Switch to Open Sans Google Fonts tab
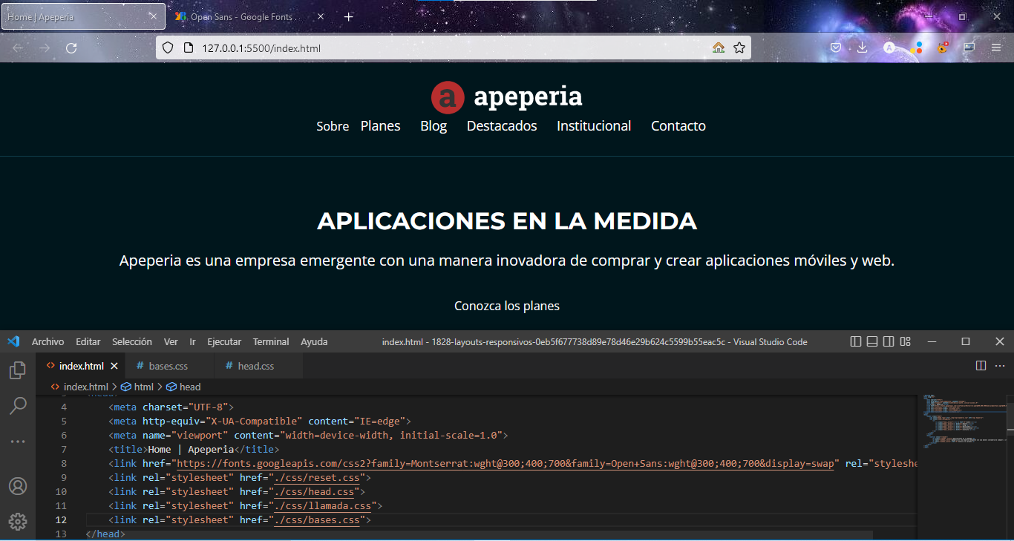Screen dimensions: 1014x541 [249, 16]
